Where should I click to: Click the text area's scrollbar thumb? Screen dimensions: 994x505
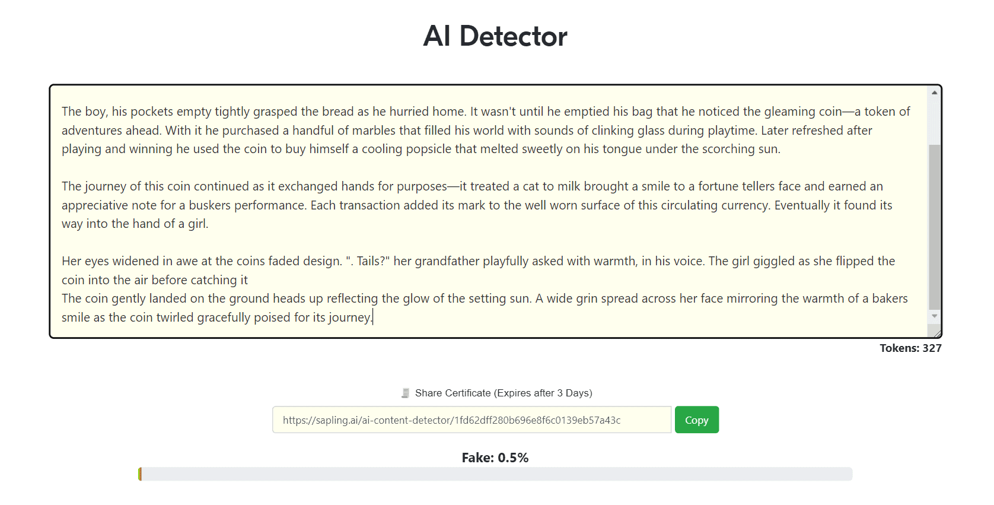(x=934, y=225)
